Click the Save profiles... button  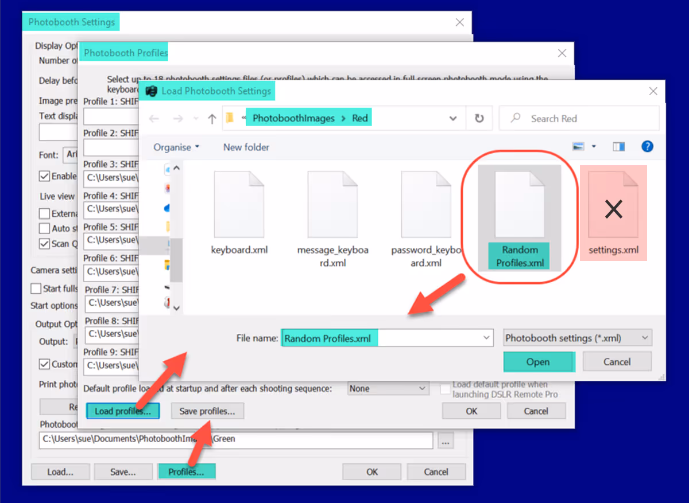[x=207, y=411]
